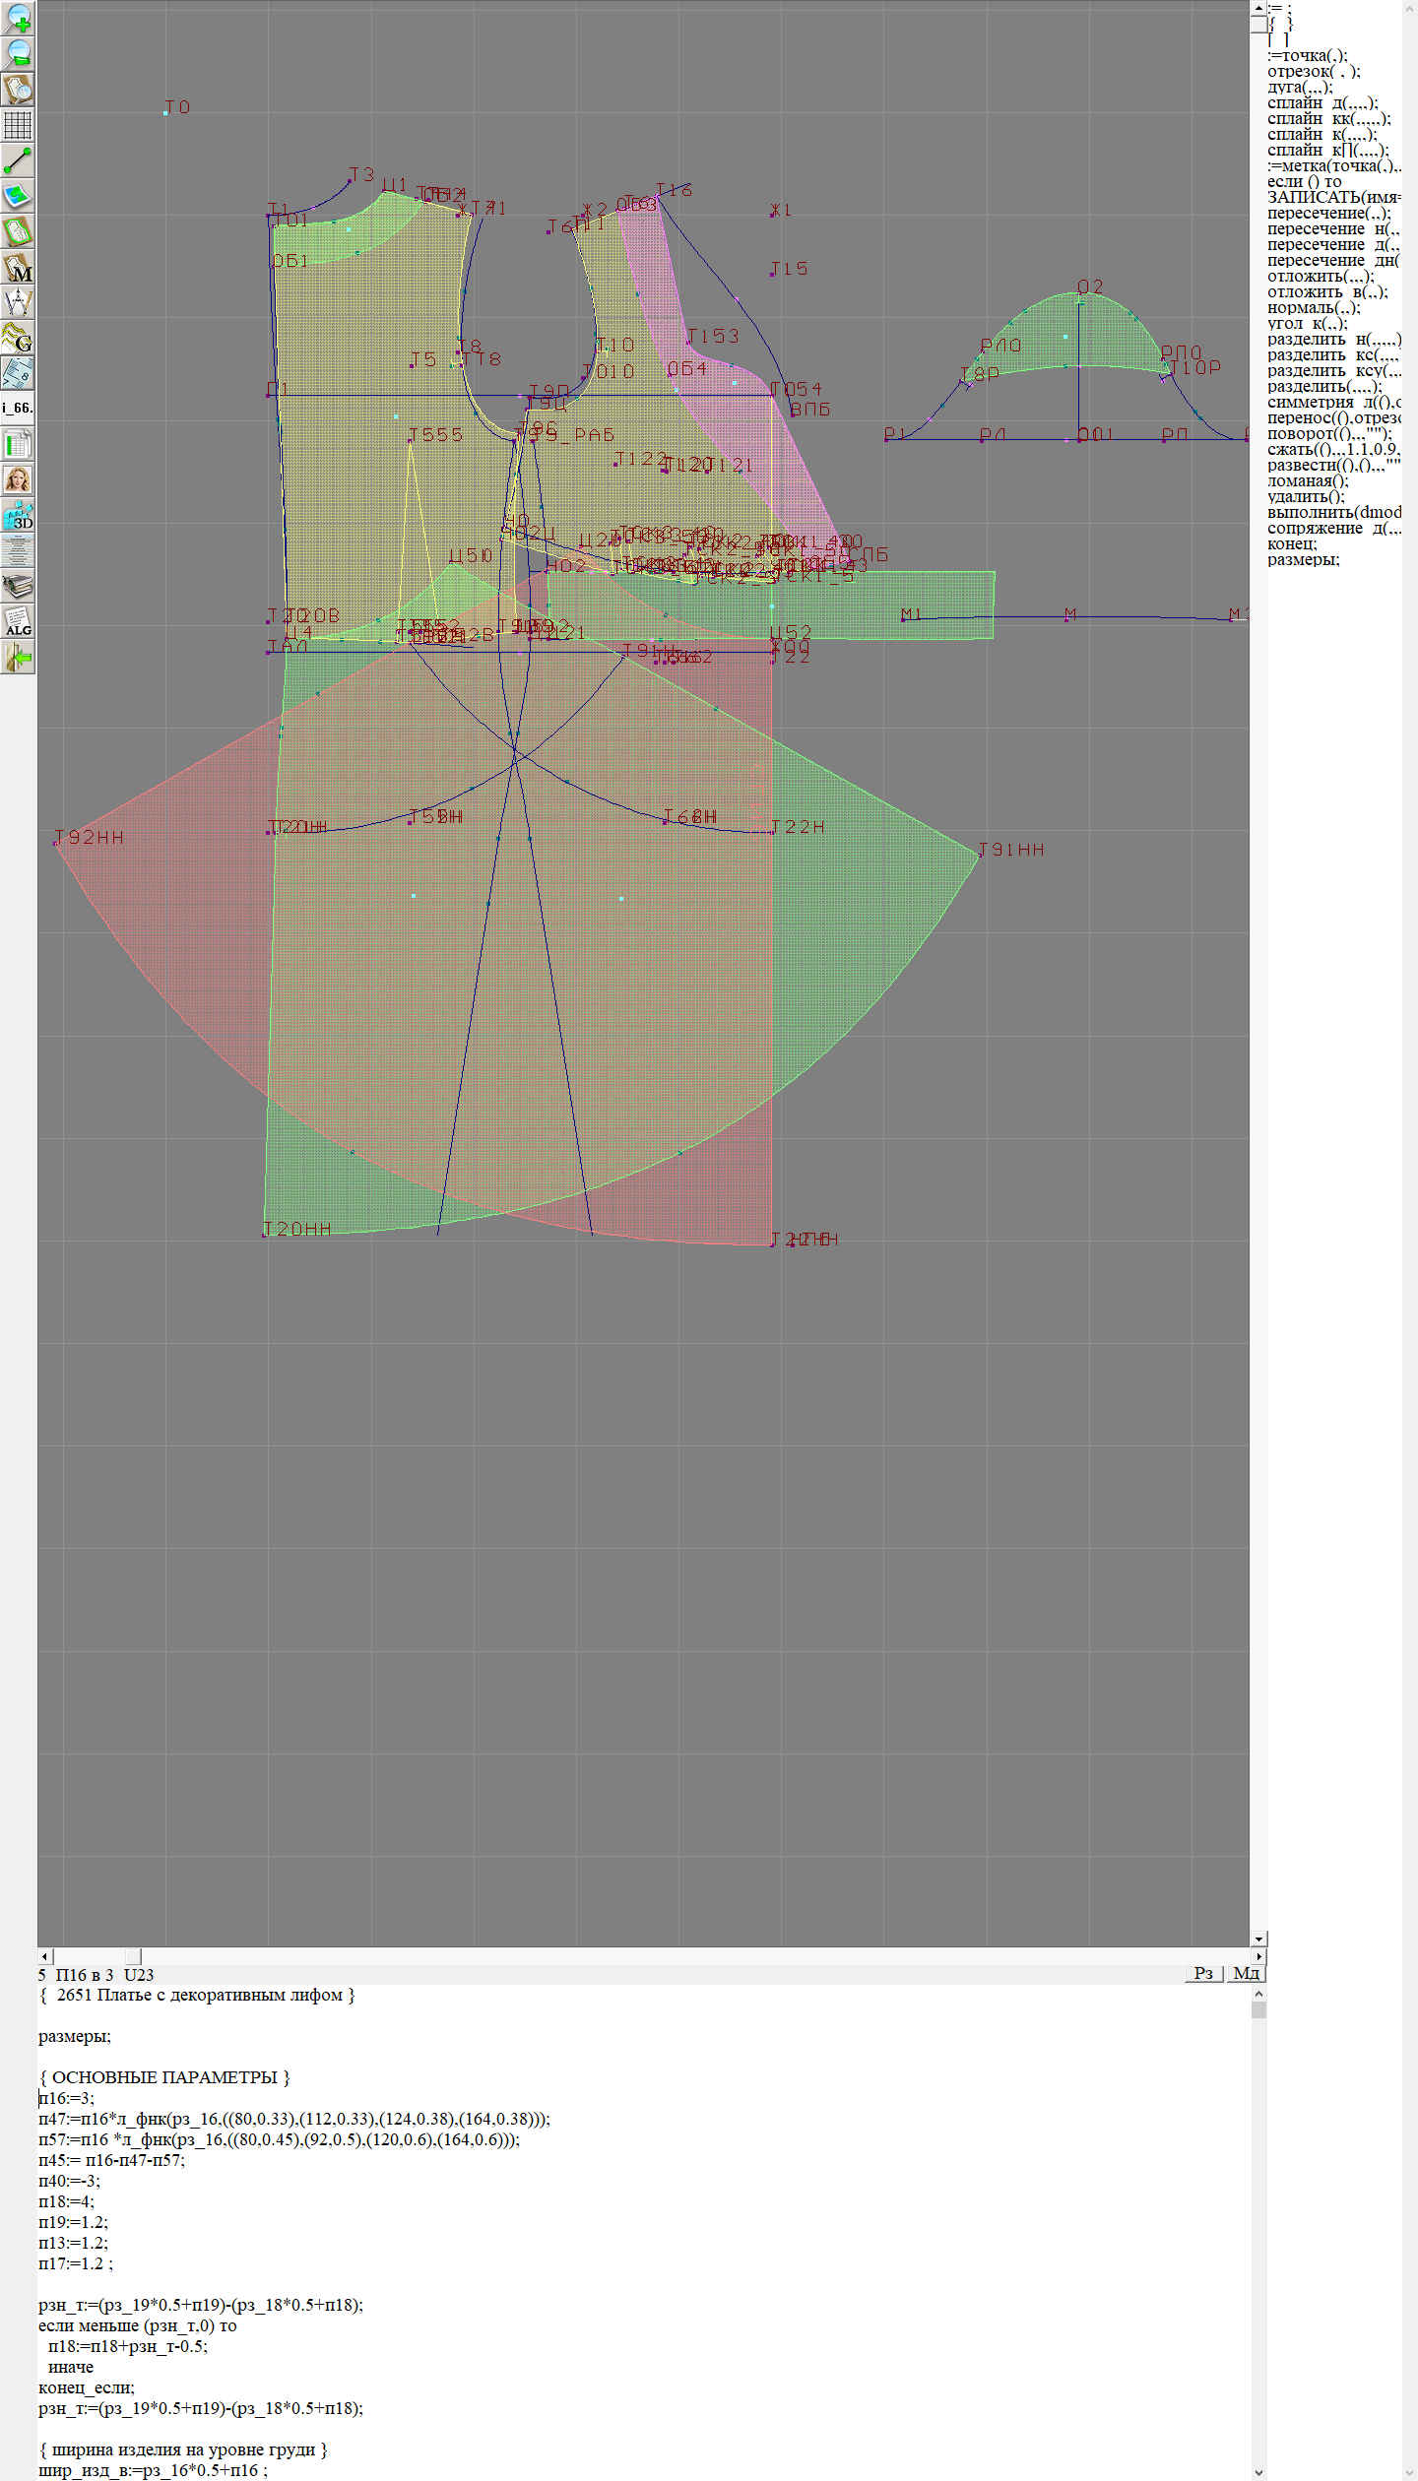Click the woman's portrait icon
Viewport: 1418px width, 2481px height.
click(18, 479)
